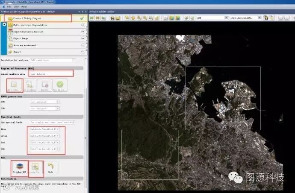Open the Red band layer dropdown
The height and width of the screenshot is (193, 295).
coord(44,142)
